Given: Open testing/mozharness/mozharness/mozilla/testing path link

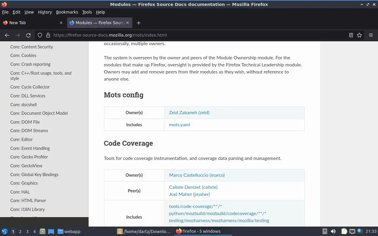Looking at the screenshot, I should pyautogui.click(x=219, y=221).
